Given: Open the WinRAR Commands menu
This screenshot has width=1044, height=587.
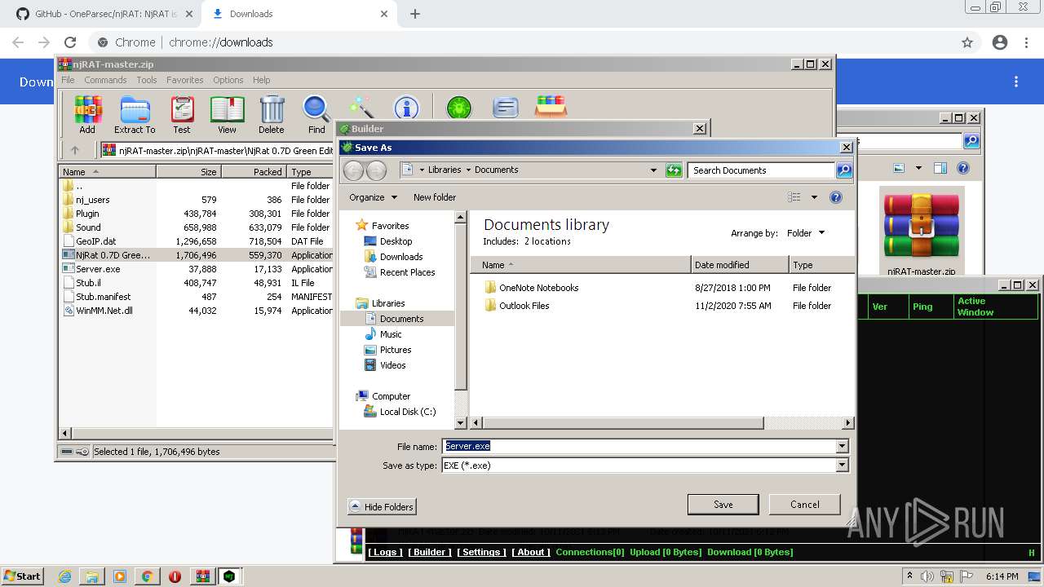Looking at the screenshot, I should 105,80.
